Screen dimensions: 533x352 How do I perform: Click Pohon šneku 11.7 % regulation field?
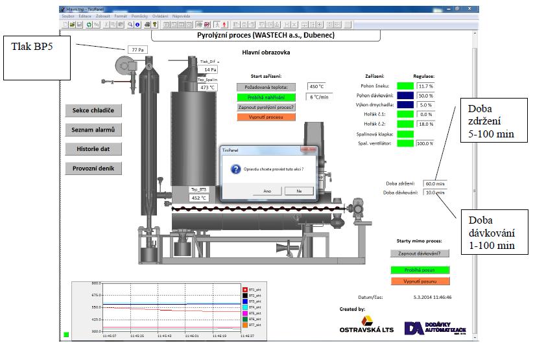click(x=425, y=86)
